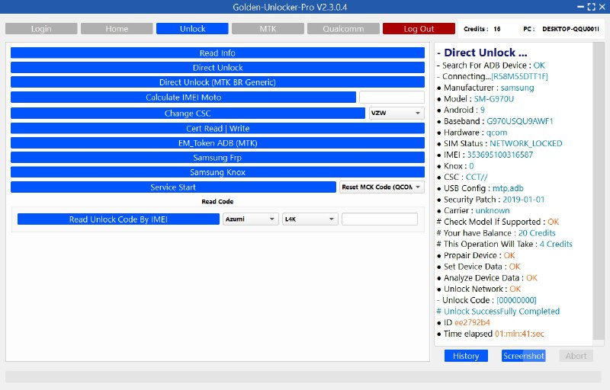Open the Reset MCK Code dropdown

click(382, 187)
